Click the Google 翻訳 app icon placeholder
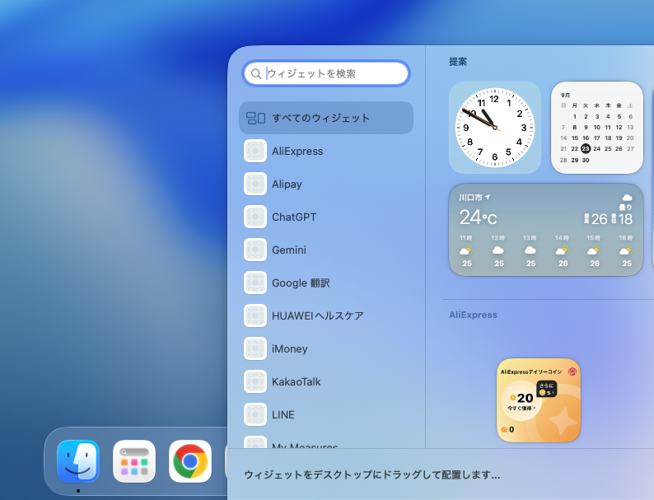654x500 pixels. pos(255,283)
